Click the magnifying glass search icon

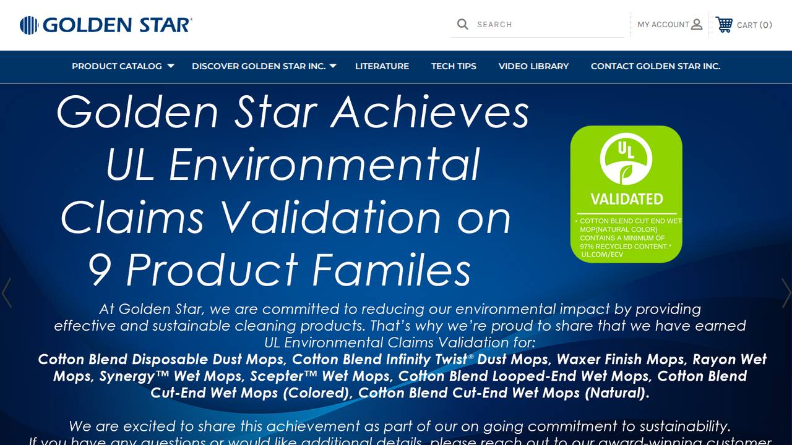[462, 24]
